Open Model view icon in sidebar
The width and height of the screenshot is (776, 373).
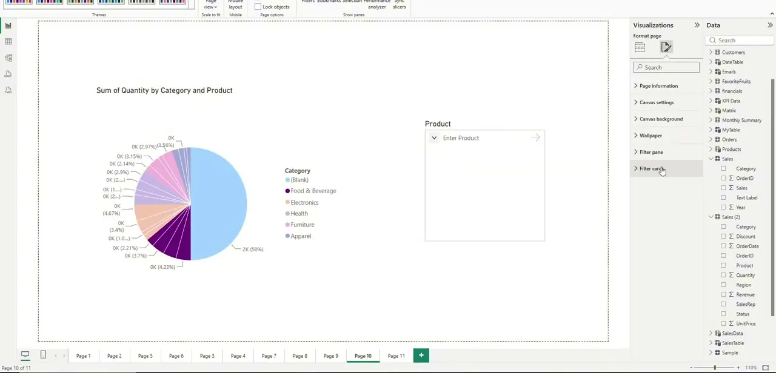[8, 58]
